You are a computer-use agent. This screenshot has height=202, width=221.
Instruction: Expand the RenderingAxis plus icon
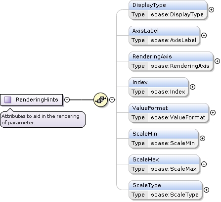[217, 61]
